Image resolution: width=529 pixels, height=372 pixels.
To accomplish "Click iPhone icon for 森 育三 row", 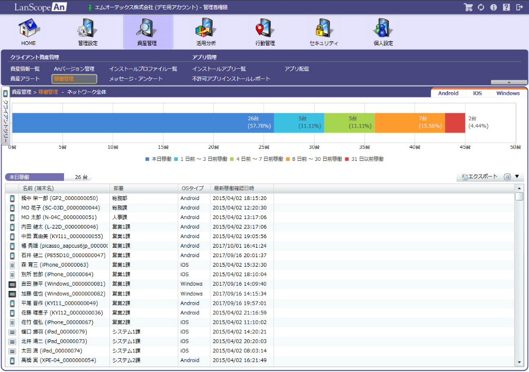I will pyautogui.click(x=12, y=265).
